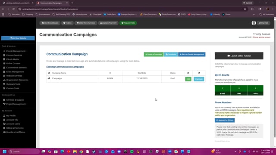Select Outreach Tools in sidebar
The width and height of the screenshot is (276, 155).
[x=13, y=84]
